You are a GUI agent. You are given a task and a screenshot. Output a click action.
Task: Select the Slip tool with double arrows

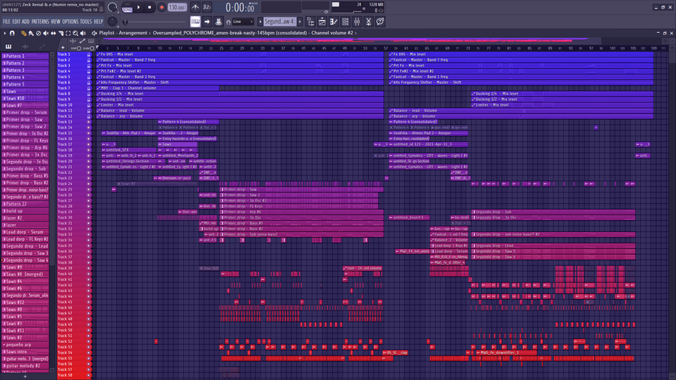53,33
